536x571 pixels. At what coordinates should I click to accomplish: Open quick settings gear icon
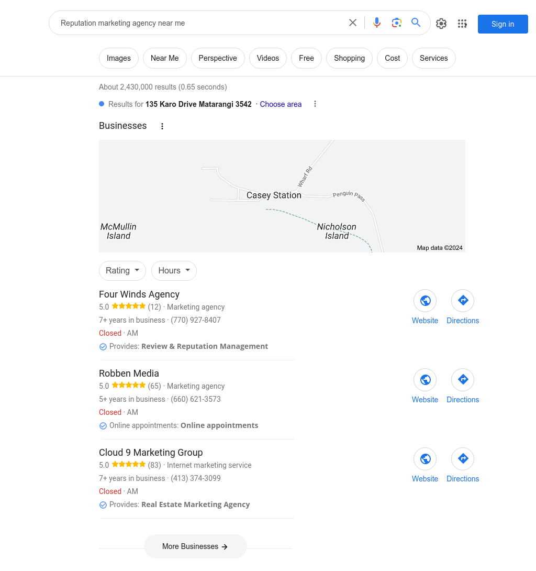pos(441,24)
